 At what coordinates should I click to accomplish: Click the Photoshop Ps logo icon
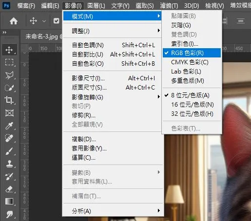pyautogui.click(x=6, y=6)
